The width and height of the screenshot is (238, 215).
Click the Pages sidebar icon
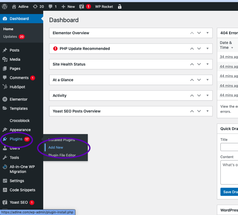pyautogui.click(x=5, y=68)
